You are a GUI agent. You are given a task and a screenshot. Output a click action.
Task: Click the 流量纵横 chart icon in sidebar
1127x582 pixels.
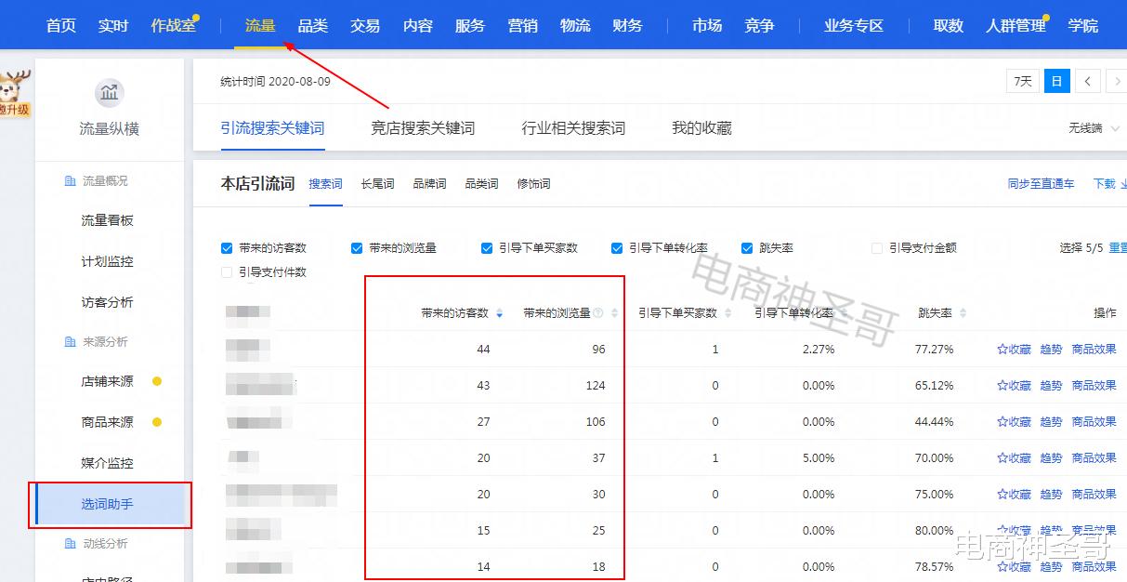109,93
